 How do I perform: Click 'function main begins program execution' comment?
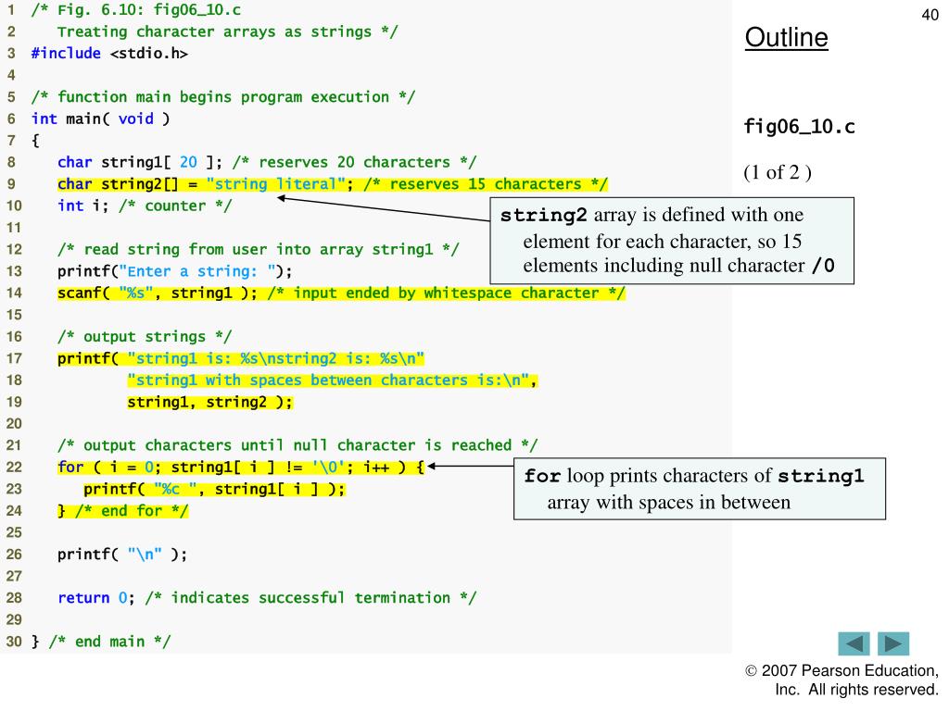pyautogui.click(x=223, y=96)
